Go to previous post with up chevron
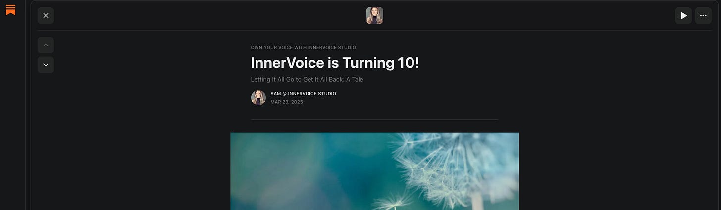 (46, 45)
